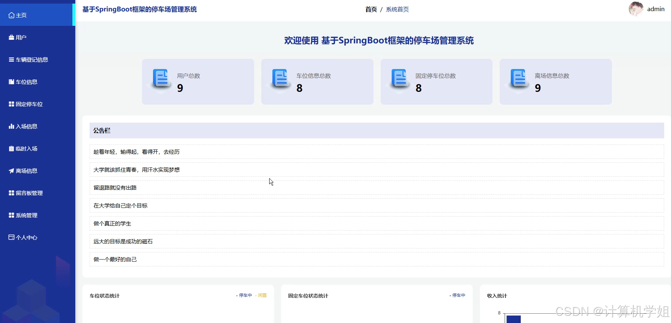671x323 pixels.
Task: Click the grid icon beside 固定停车位
Action: 11,104
